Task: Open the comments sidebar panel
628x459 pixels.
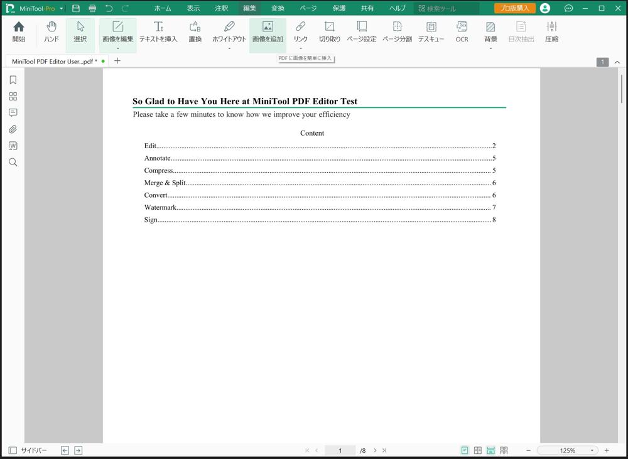Action: [13, 113]
